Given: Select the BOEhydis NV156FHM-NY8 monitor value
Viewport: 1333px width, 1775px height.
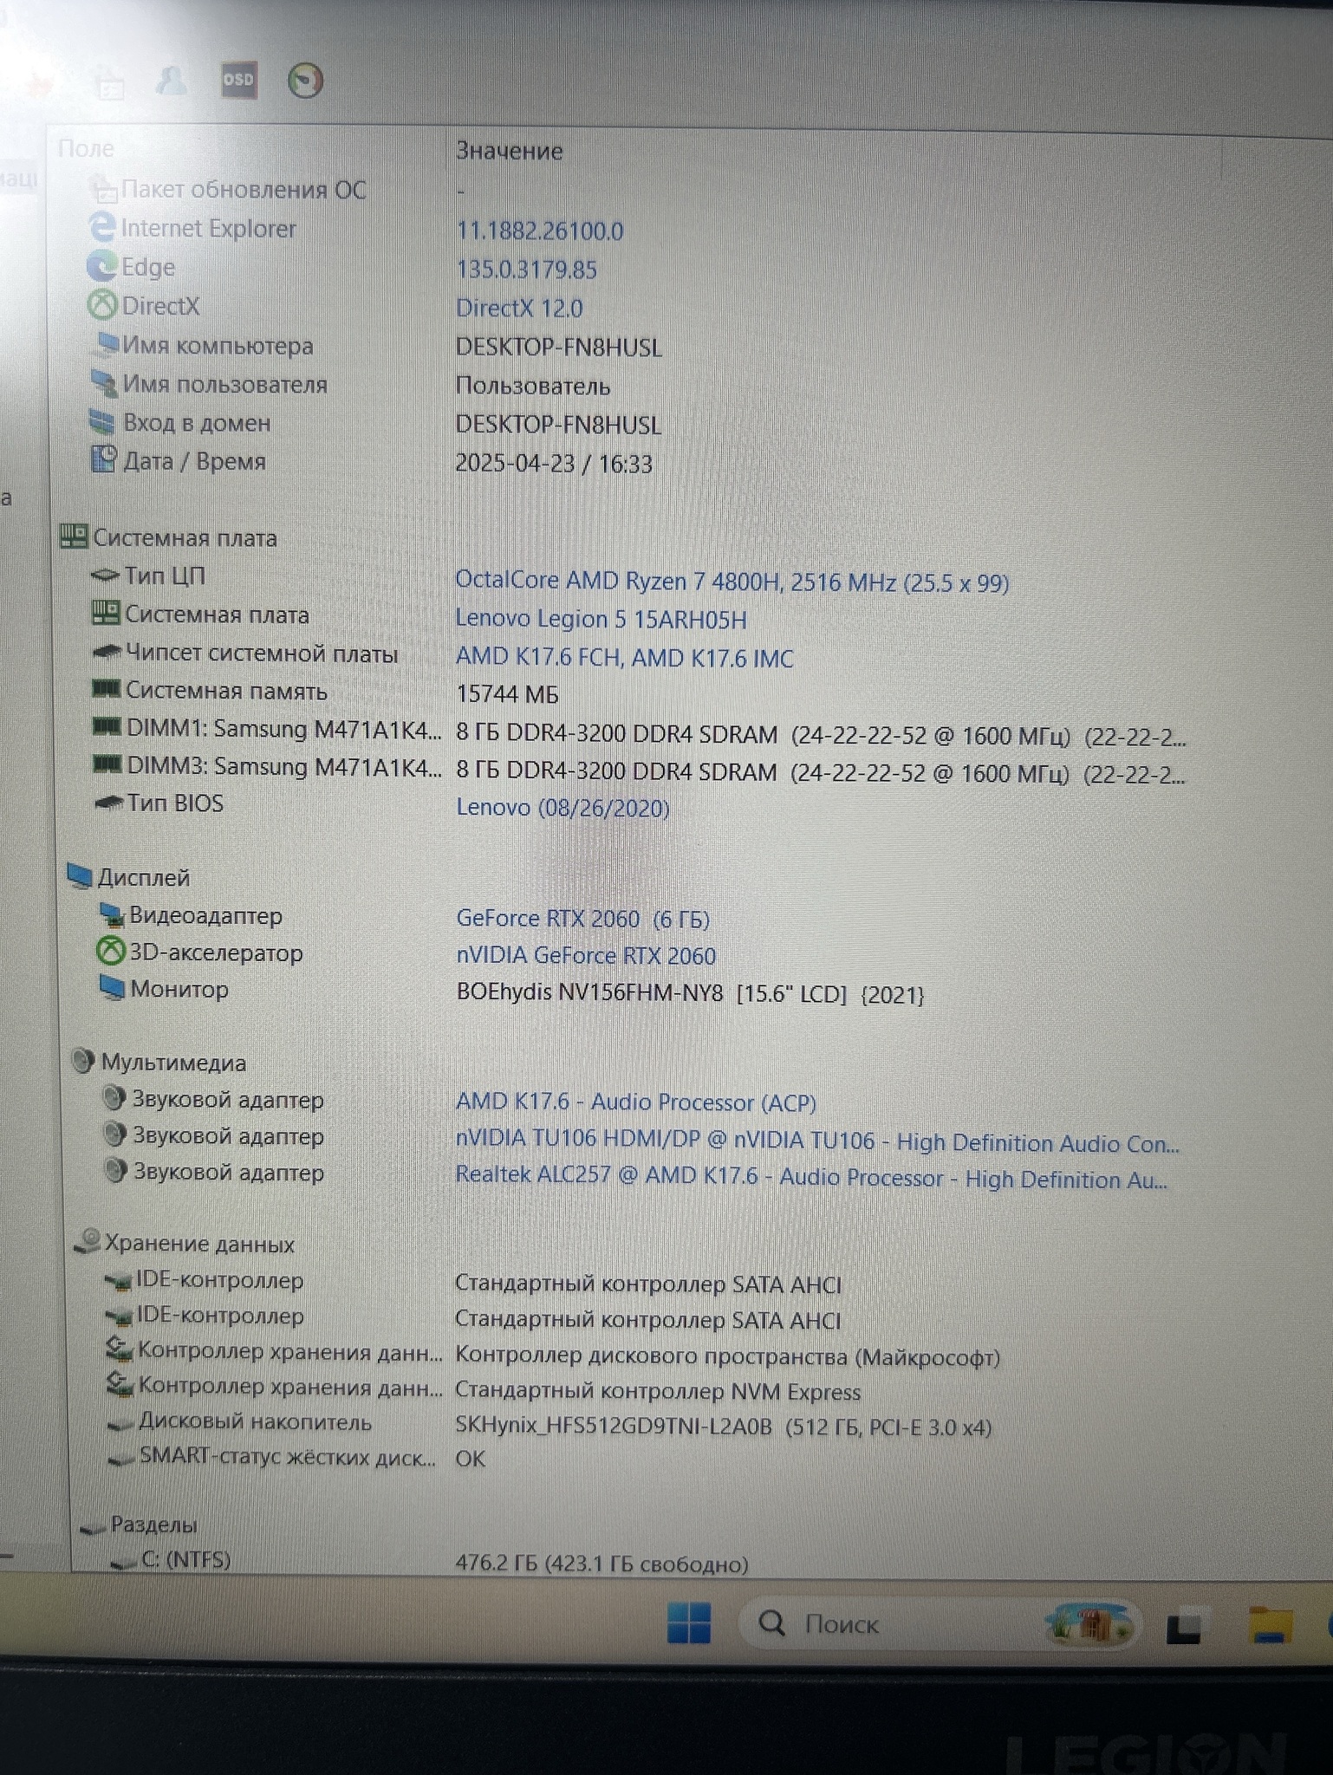Looking at the screenshot, I should coord(691,993).
